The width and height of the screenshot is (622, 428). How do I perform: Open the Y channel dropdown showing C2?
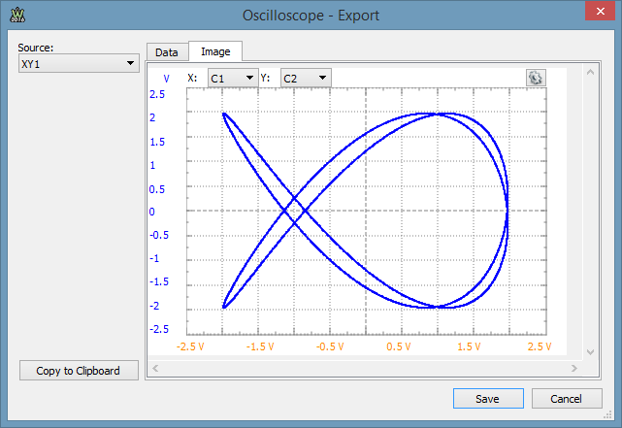pyautogui.click(x=306, y=78)
